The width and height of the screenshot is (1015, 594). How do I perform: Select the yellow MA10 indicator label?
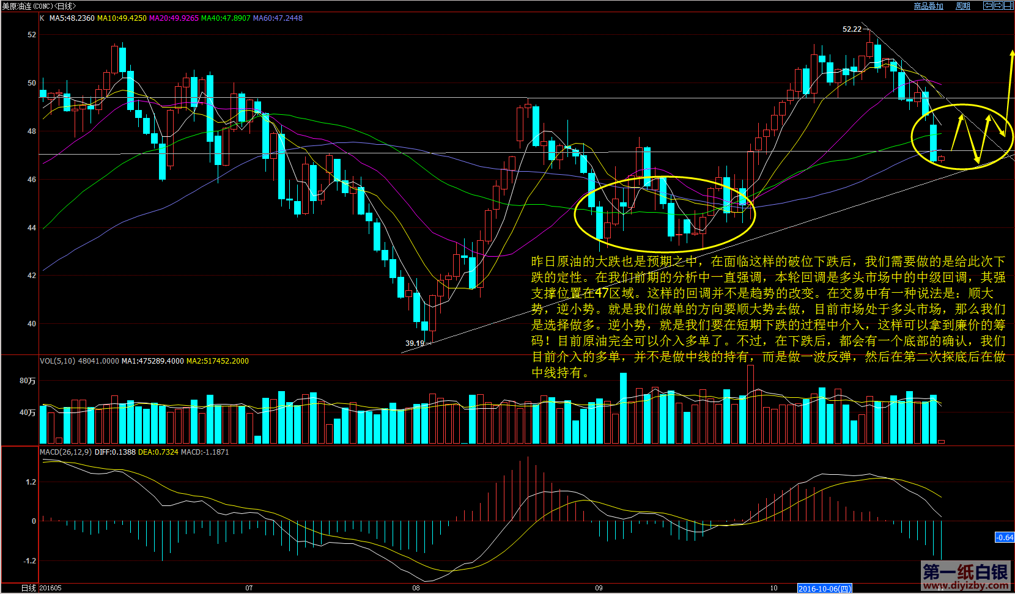pyautogui.click(x=122, y=18)
